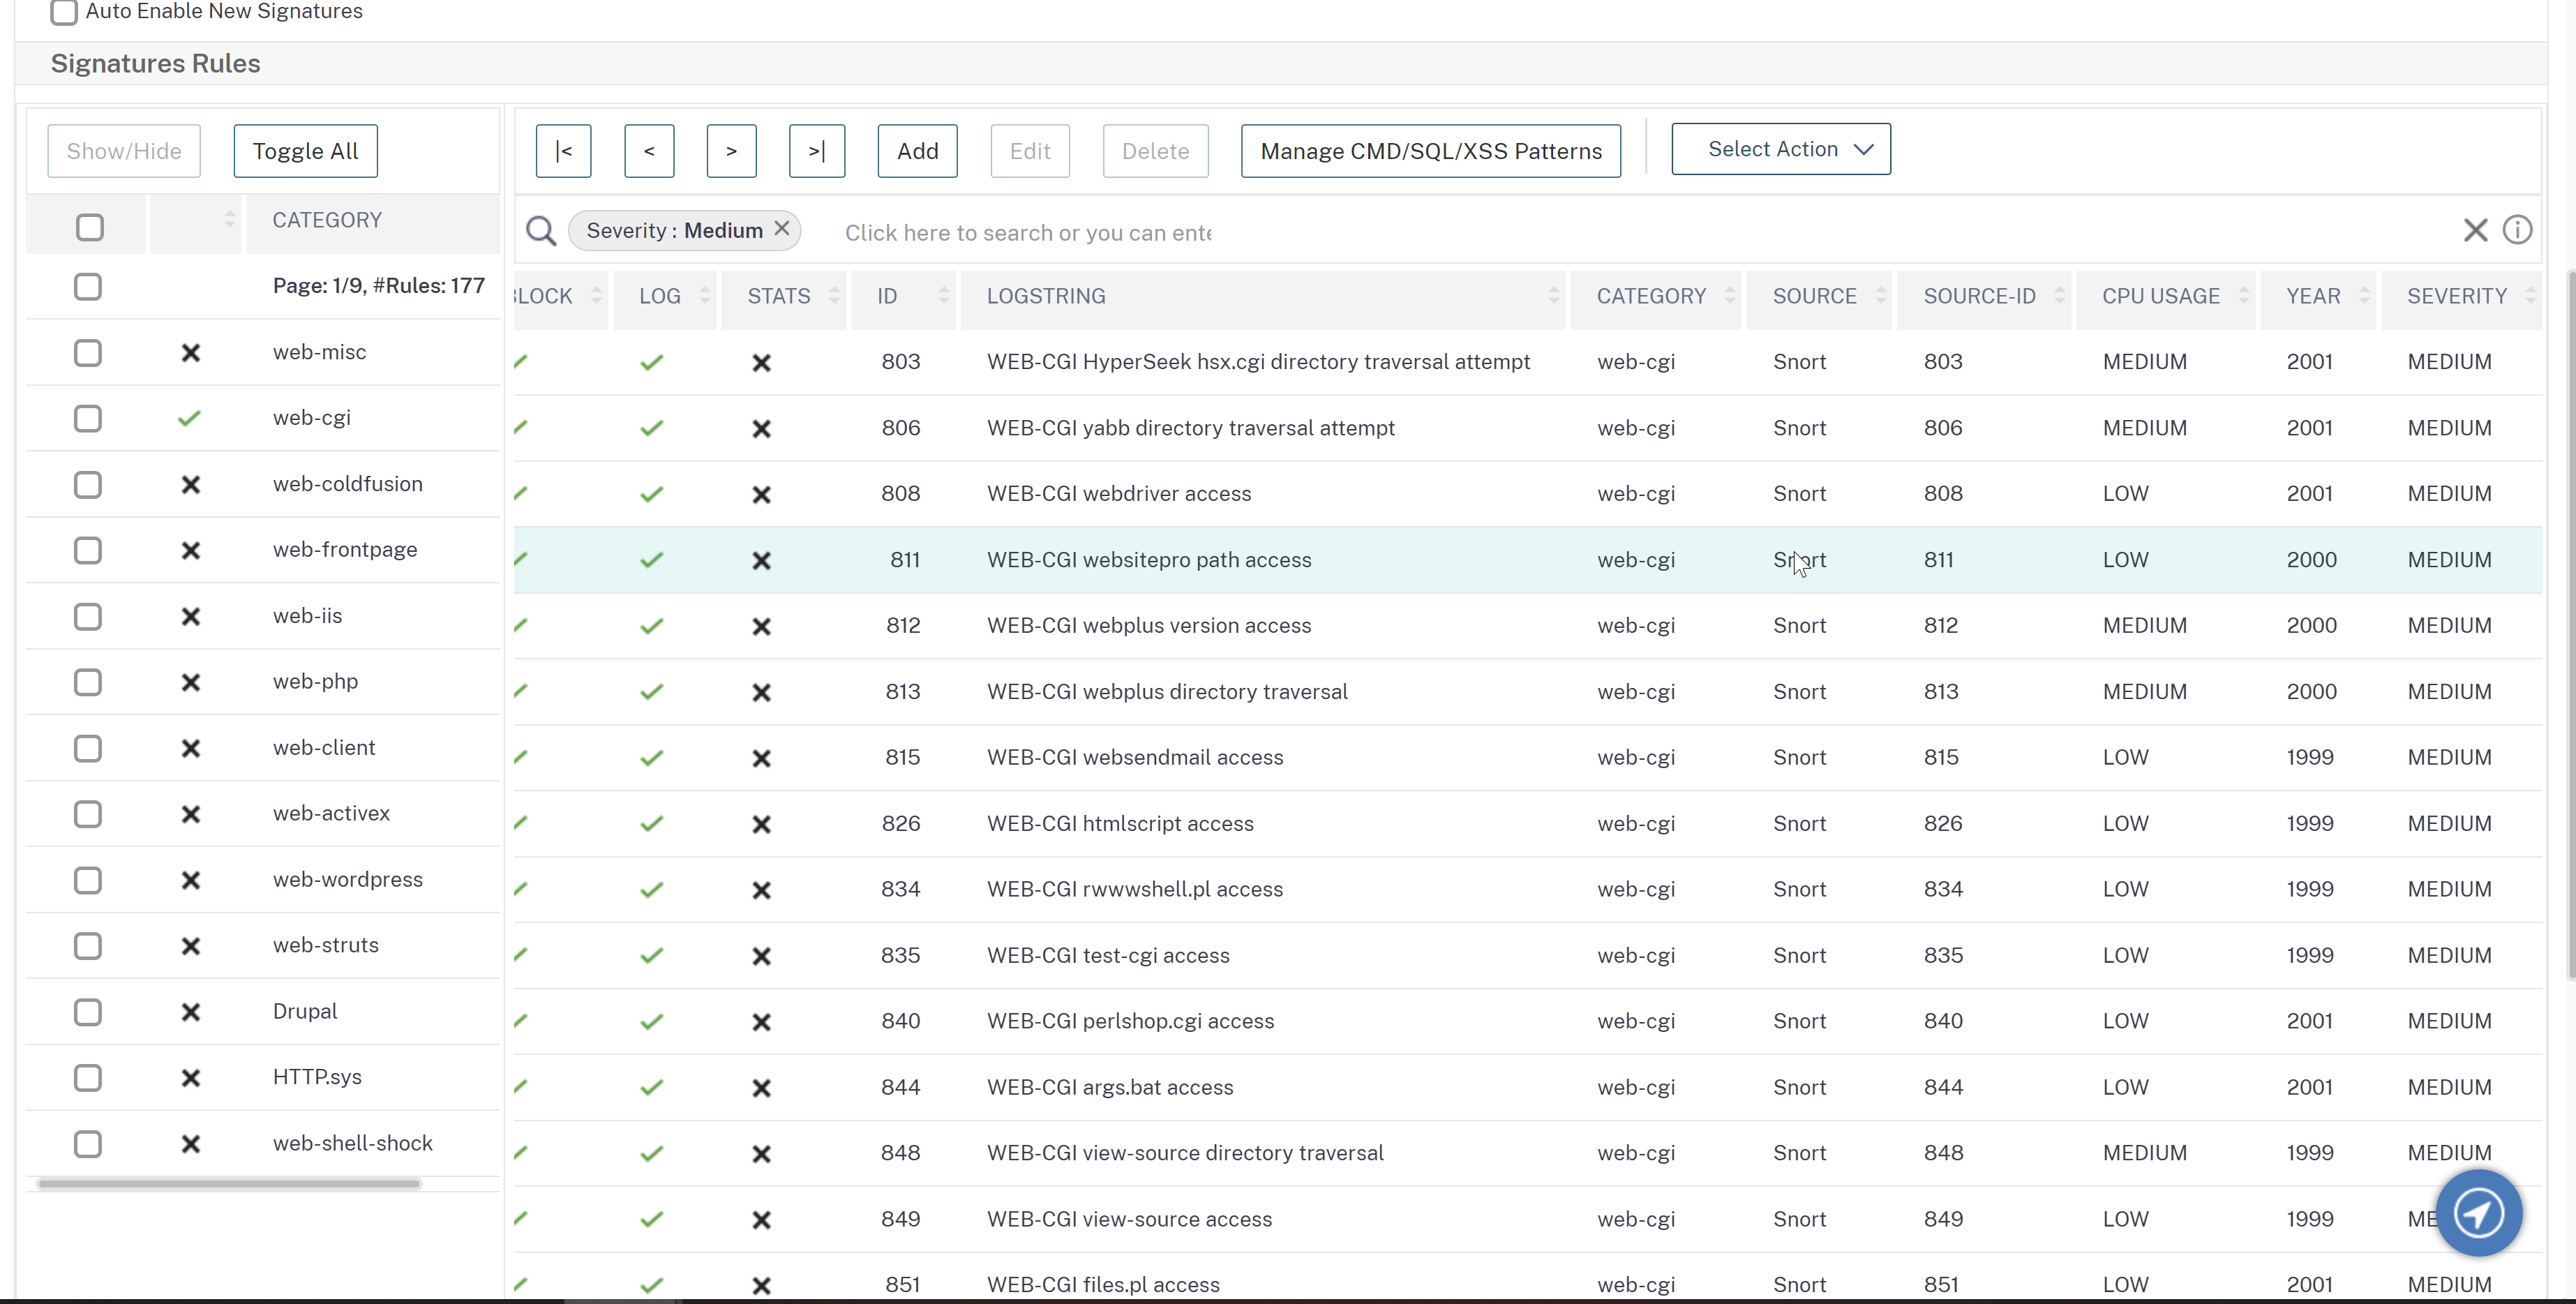The image size is (2576, 1304).
Task: Click the Add button
Action: pos(917,151)
